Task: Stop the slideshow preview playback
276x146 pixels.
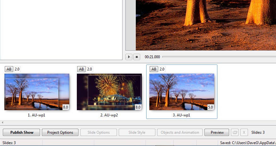Action: coord(137,57)
